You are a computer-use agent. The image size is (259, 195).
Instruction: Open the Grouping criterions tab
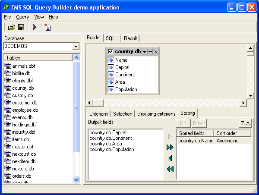point(156,114)
